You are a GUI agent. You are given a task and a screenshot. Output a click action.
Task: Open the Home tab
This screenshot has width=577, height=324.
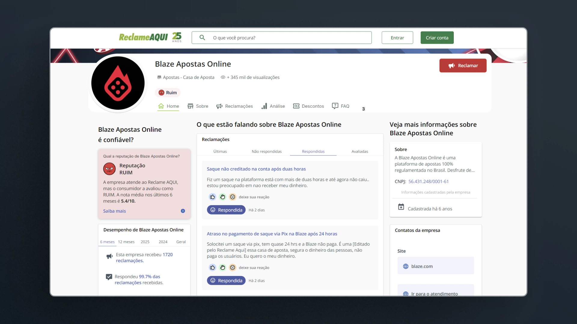pyautogui.click(x=168, y=106)
